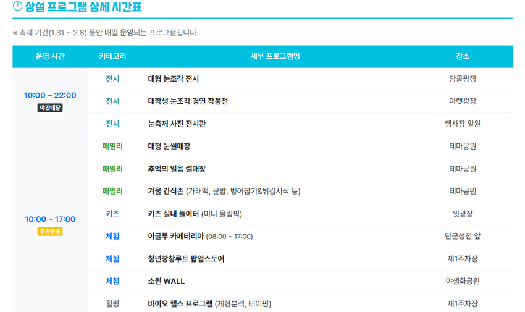Open the 겨울 간식존 program

pos(224,191)
